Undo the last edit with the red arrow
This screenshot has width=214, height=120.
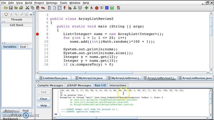click(x=43, y=8)
